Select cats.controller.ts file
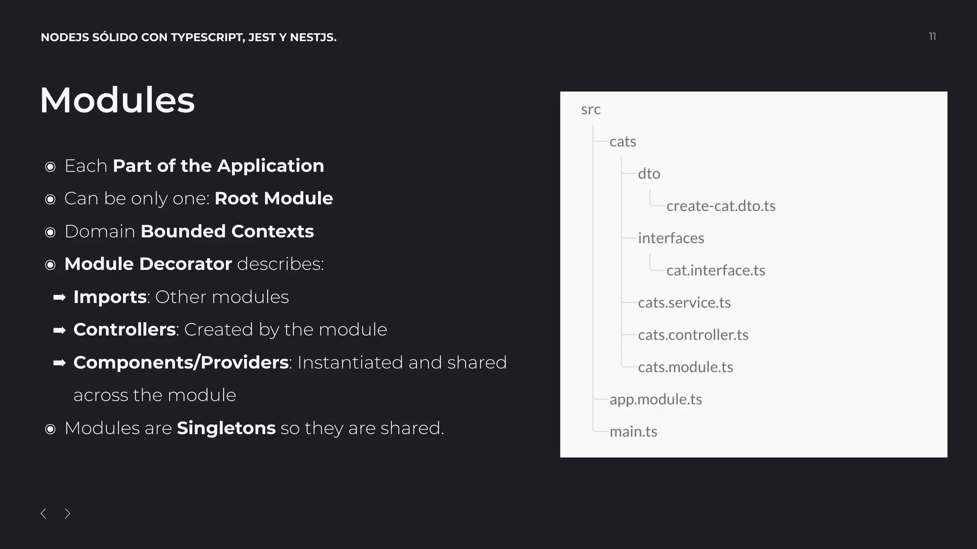The height and width of the screenshot is (549, 977). point(693,335)
